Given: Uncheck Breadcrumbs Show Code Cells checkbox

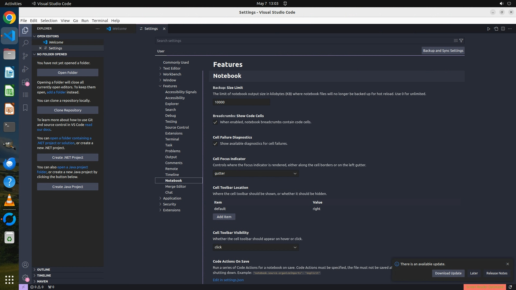Looking at the screenshot, I should pos(215,122).
